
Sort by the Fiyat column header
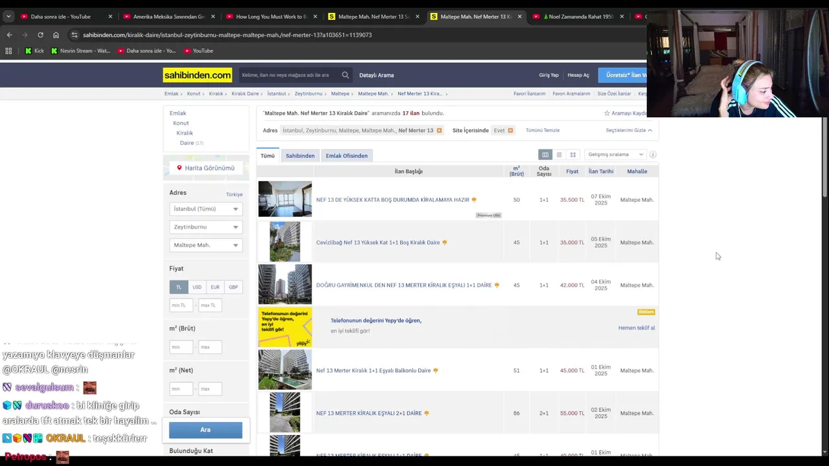[x=572, y=172]
